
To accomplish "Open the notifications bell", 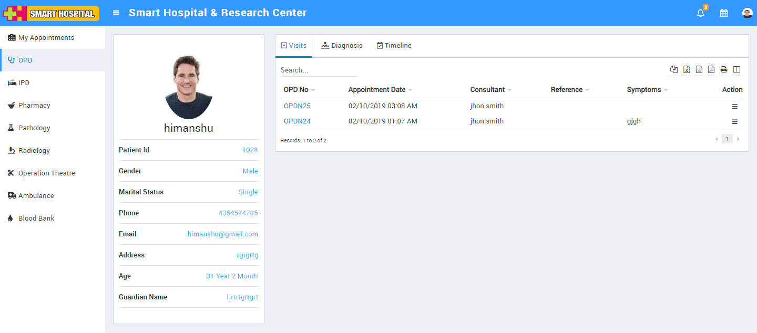I will 700,13.
